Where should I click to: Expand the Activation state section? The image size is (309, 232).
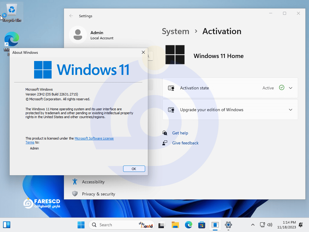click(x=291, y=88)
